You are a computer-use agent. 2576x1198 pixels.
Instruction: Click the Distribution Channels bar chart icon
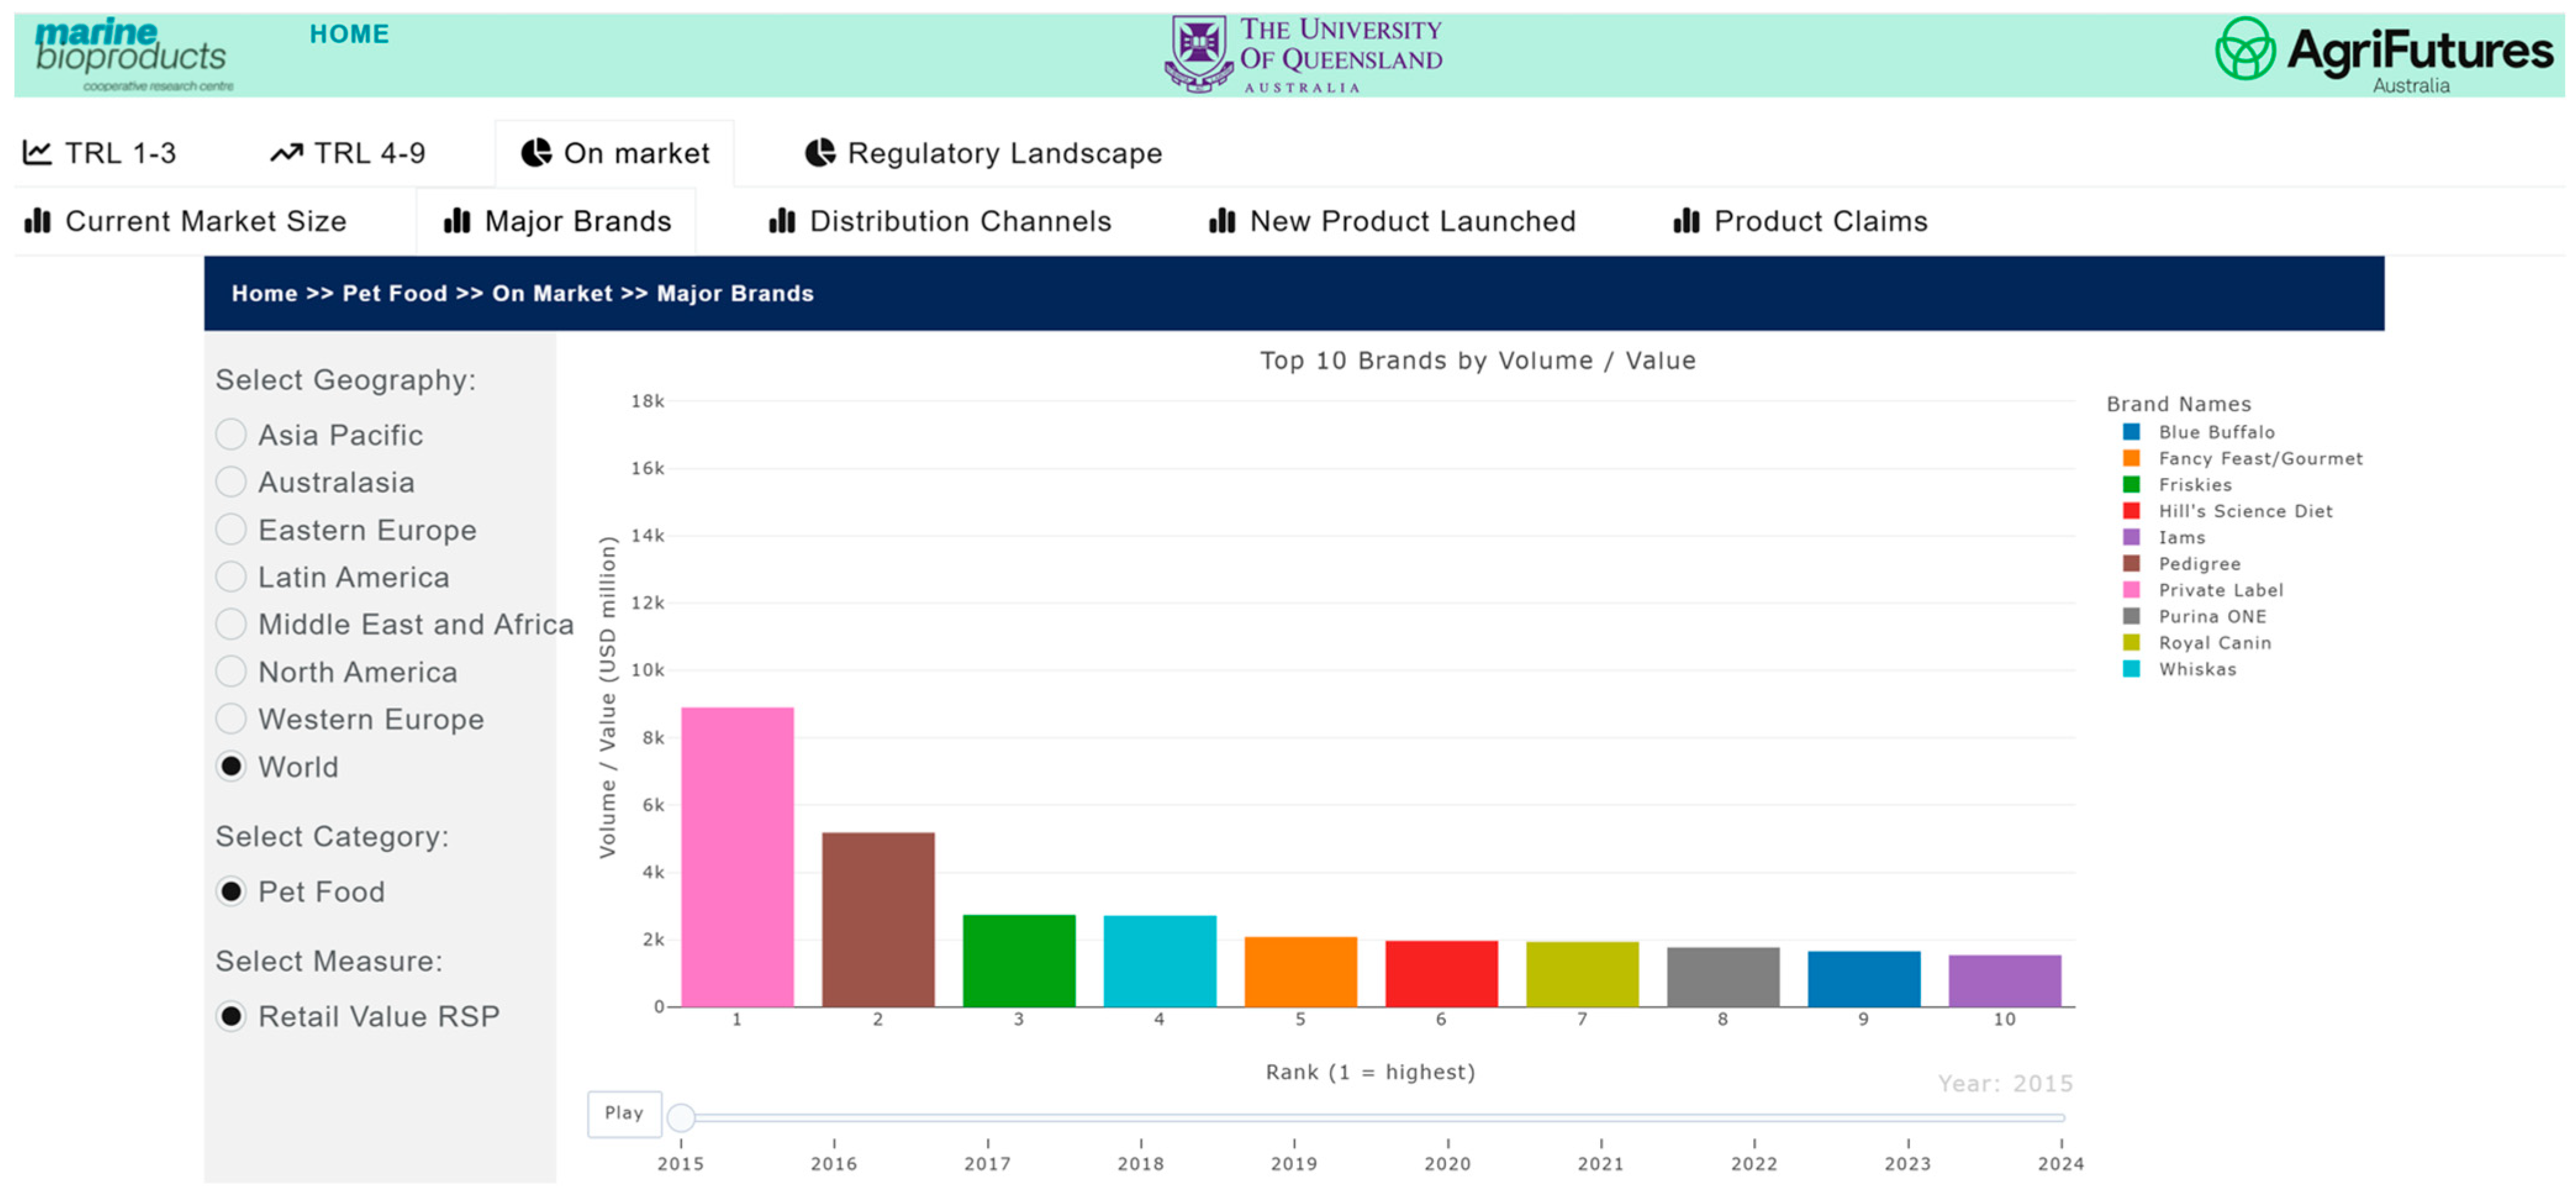click(x=782, y=221)
